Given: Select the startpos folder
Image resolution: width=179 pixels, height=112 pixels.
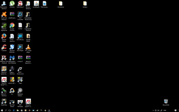Looking at the screenshot, I should [x=85, y=4].
